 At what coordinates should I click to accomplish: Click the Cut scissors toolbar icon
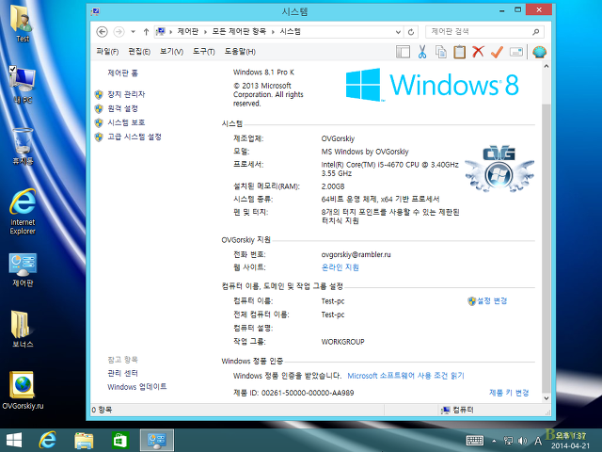[x=422, y=52]
